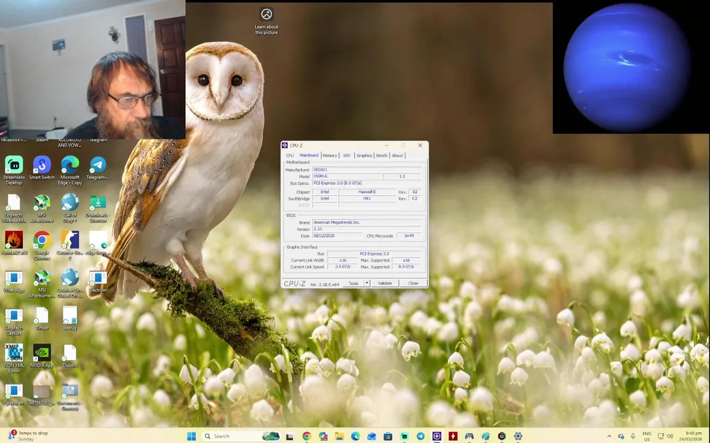The width and height of the screenshot is (710, 443).
Task: Select the Logitech Capture desktop icon
Action: [x=14, y=322]
